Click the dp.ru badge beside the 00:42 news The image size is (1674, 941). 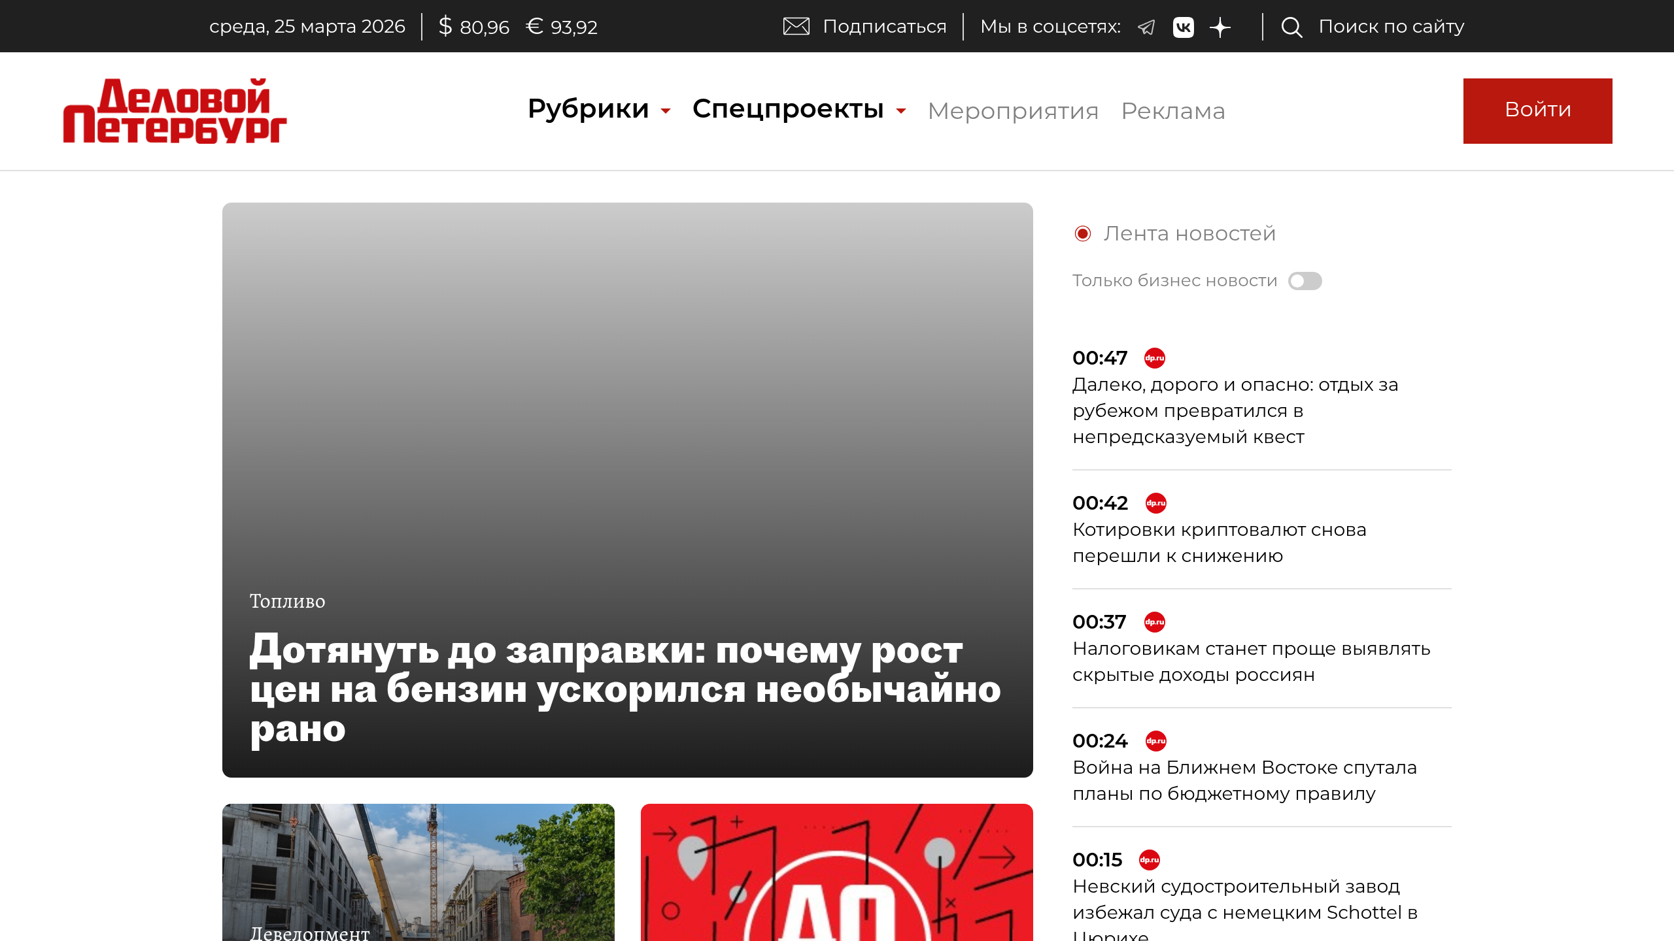tap(1156, 503)
